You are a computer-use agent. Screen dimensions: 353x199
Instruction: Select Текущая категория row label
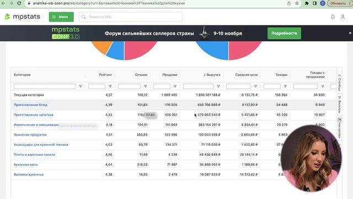tap(29, 95)
